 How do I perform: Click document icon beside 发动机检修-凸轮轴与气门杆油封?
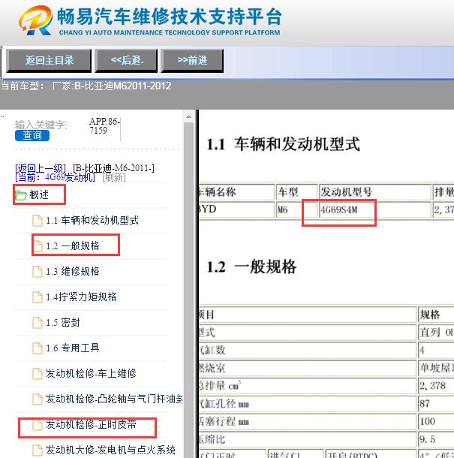pyautogui.click(x=37, y=399)
